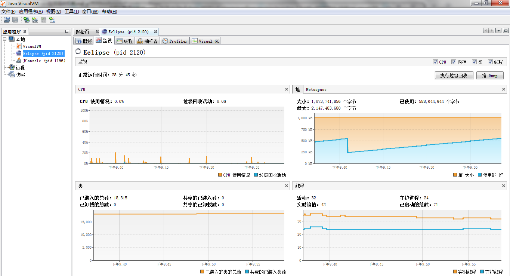The width and height of the screenshot is (510, 276).
Task: Open the 抽样器 tab
Action: click(x=148, y=41)
